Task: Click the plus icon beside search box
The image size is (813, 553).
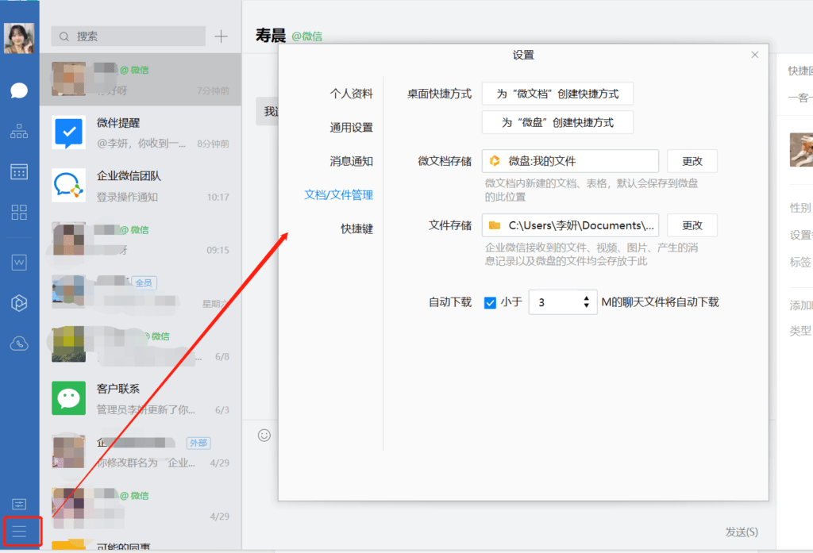Action: pos(222,36)
